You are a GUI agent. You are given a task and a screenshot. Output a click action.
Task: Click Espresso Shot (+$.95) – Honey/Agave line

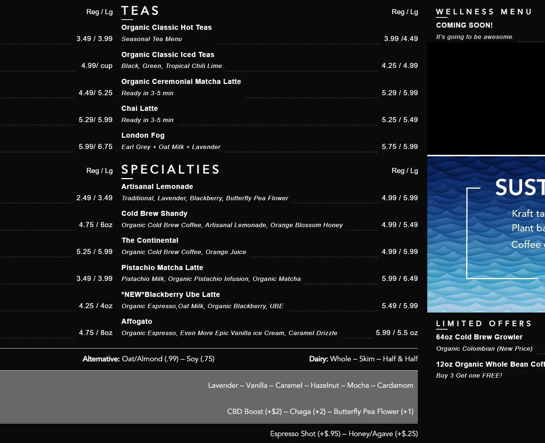coord(344,434)
